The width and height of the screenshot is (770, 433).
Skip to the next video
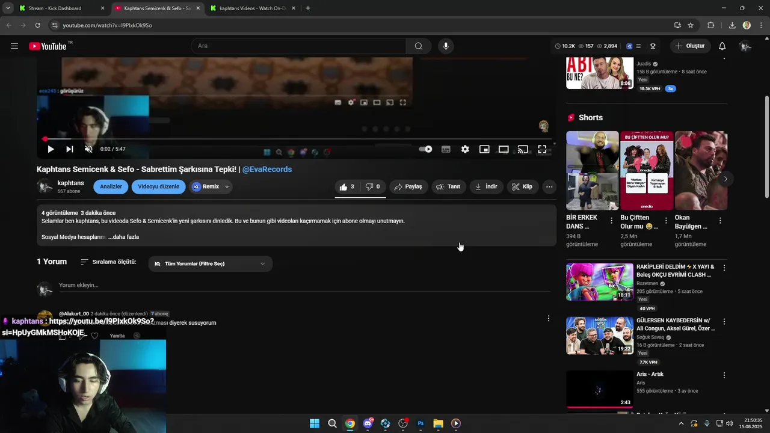(x=70, y=149)
